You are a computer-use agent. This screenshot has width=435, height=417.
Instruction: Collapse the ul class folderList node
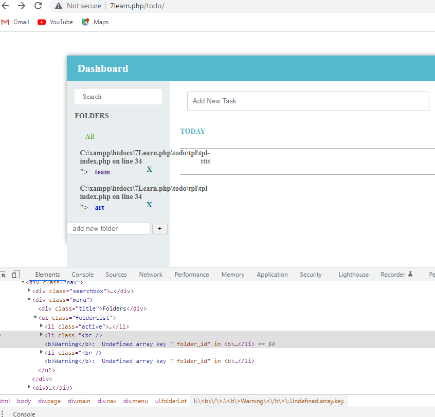click(35, 317)
